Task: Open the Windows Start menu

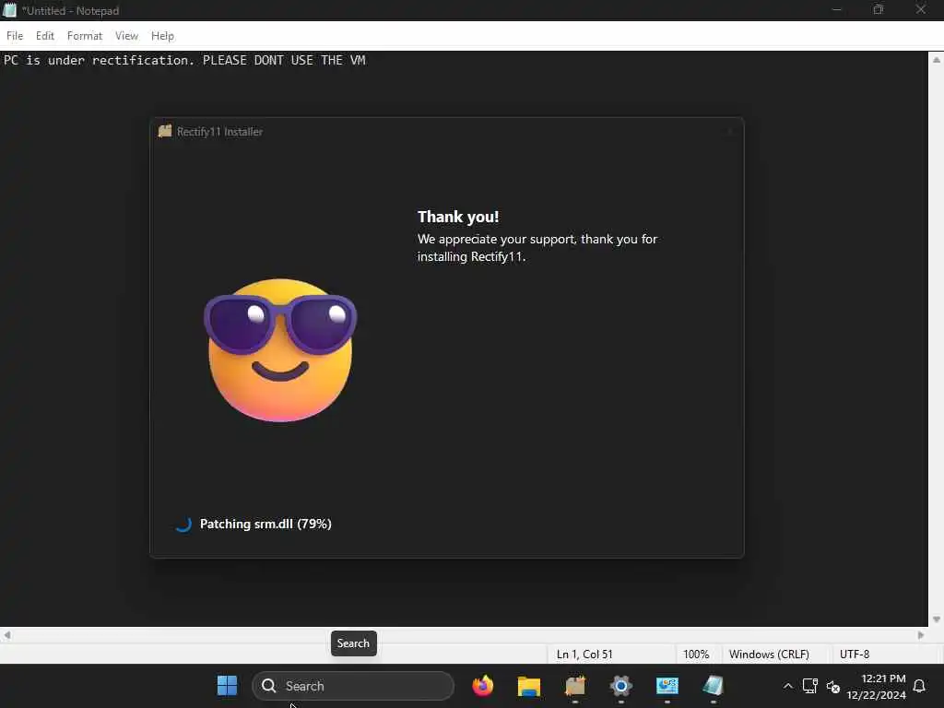Action: click(x=227, y=686)
